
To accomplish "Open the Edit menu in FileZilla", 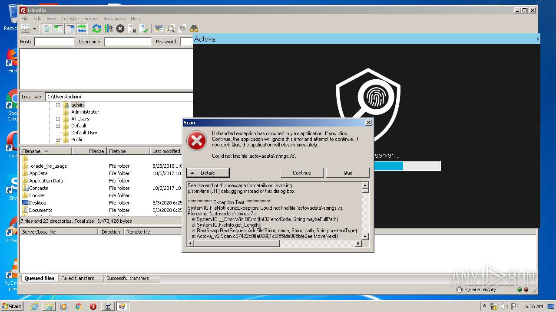I will (37, 19).
